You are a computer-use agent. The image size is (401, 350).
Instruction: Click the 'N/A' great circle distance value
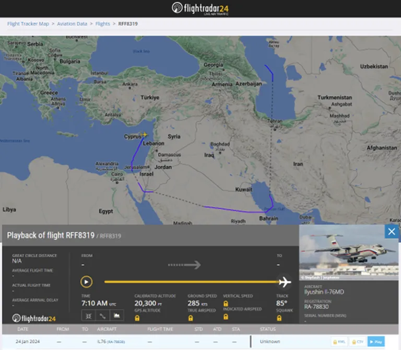[x=17, y=261]
